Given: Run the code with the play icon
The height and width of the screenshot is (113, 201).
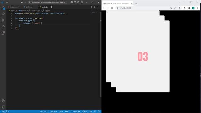Looking at the screenshot, I should [91, 7].
